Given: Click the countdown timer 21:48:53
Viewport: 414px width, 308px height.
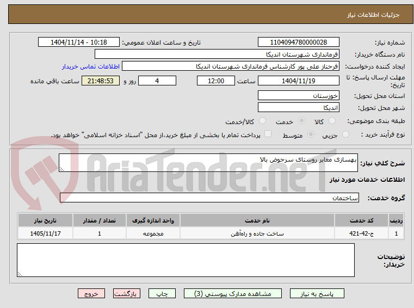Looking at the screenshot, I should (x=100, y=81).
